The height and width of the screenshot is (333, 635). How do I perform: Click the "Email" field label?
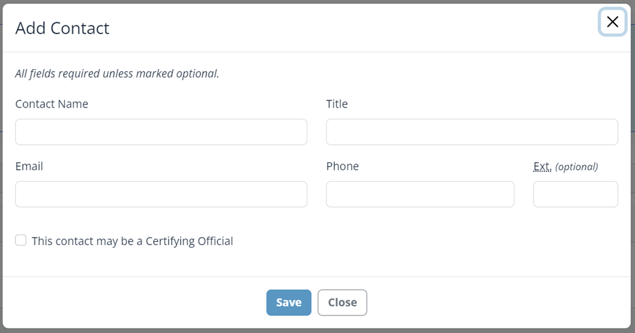pyautogui.click(x=29, y=166)
